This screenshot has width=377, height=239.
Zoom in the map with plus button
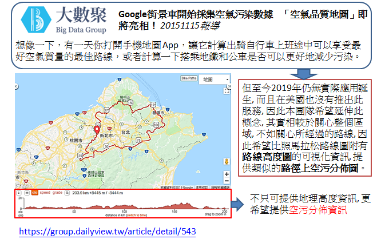tap(227, 174)
